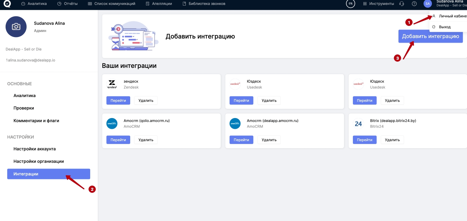The image size is (467, 221).
Task: Open the Инструменты dropdown menu
Action: (378, 4)
